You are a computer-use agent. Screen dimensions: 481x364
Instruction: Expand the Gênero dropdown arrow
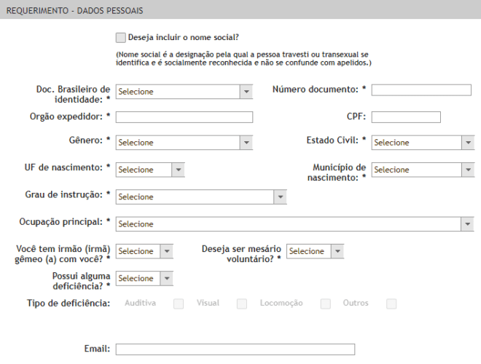pos(246,143)
